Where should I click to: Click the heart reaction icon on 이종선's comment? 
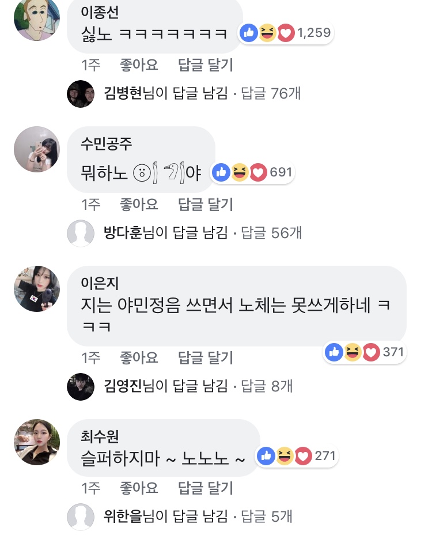coord(286,33)
